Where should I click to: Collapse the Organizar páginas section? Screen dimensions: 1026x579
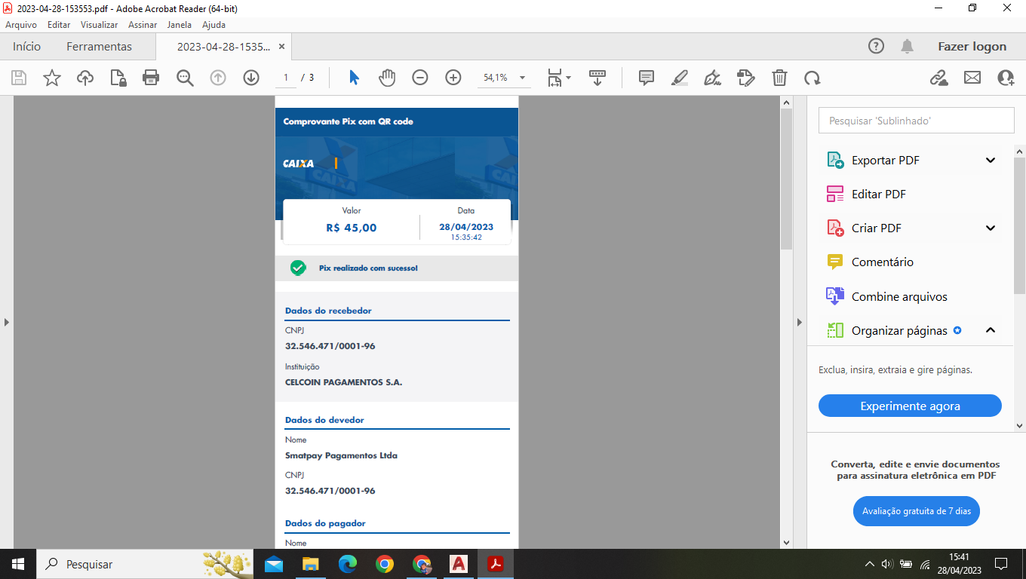click(991, 330)
